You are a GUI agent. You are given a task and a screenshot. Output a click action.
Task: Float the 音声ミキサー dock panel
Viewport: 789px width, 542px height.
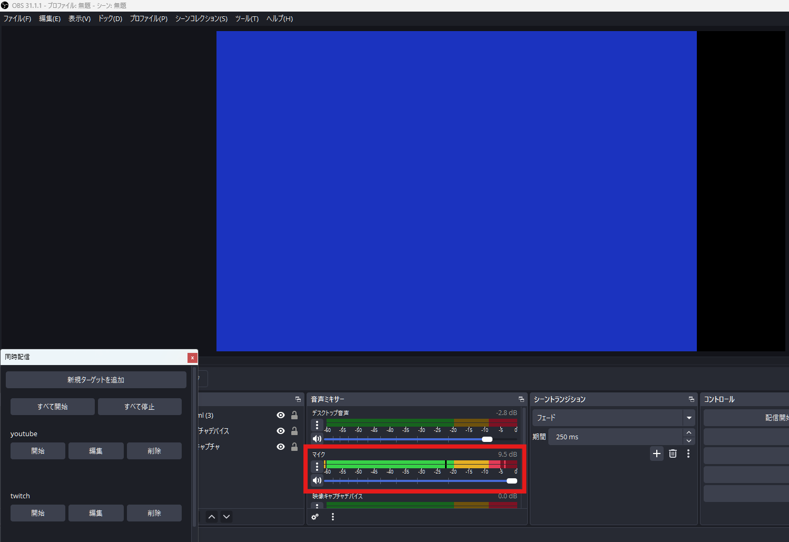click(521, 399)
